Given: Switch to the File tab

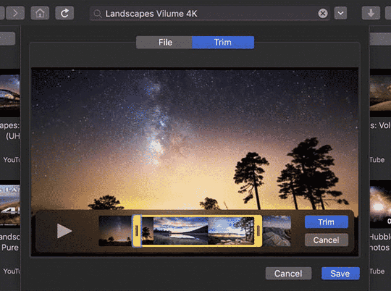Looking at the screenshot, I should pyautogui.click(x=165, y=42).
